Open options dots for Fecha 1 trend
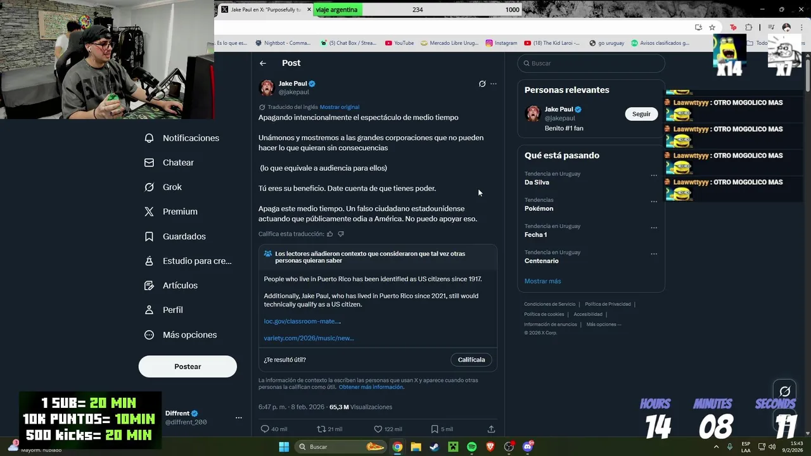811x456 pixels. pyautogui.click(x=654, y=228)
